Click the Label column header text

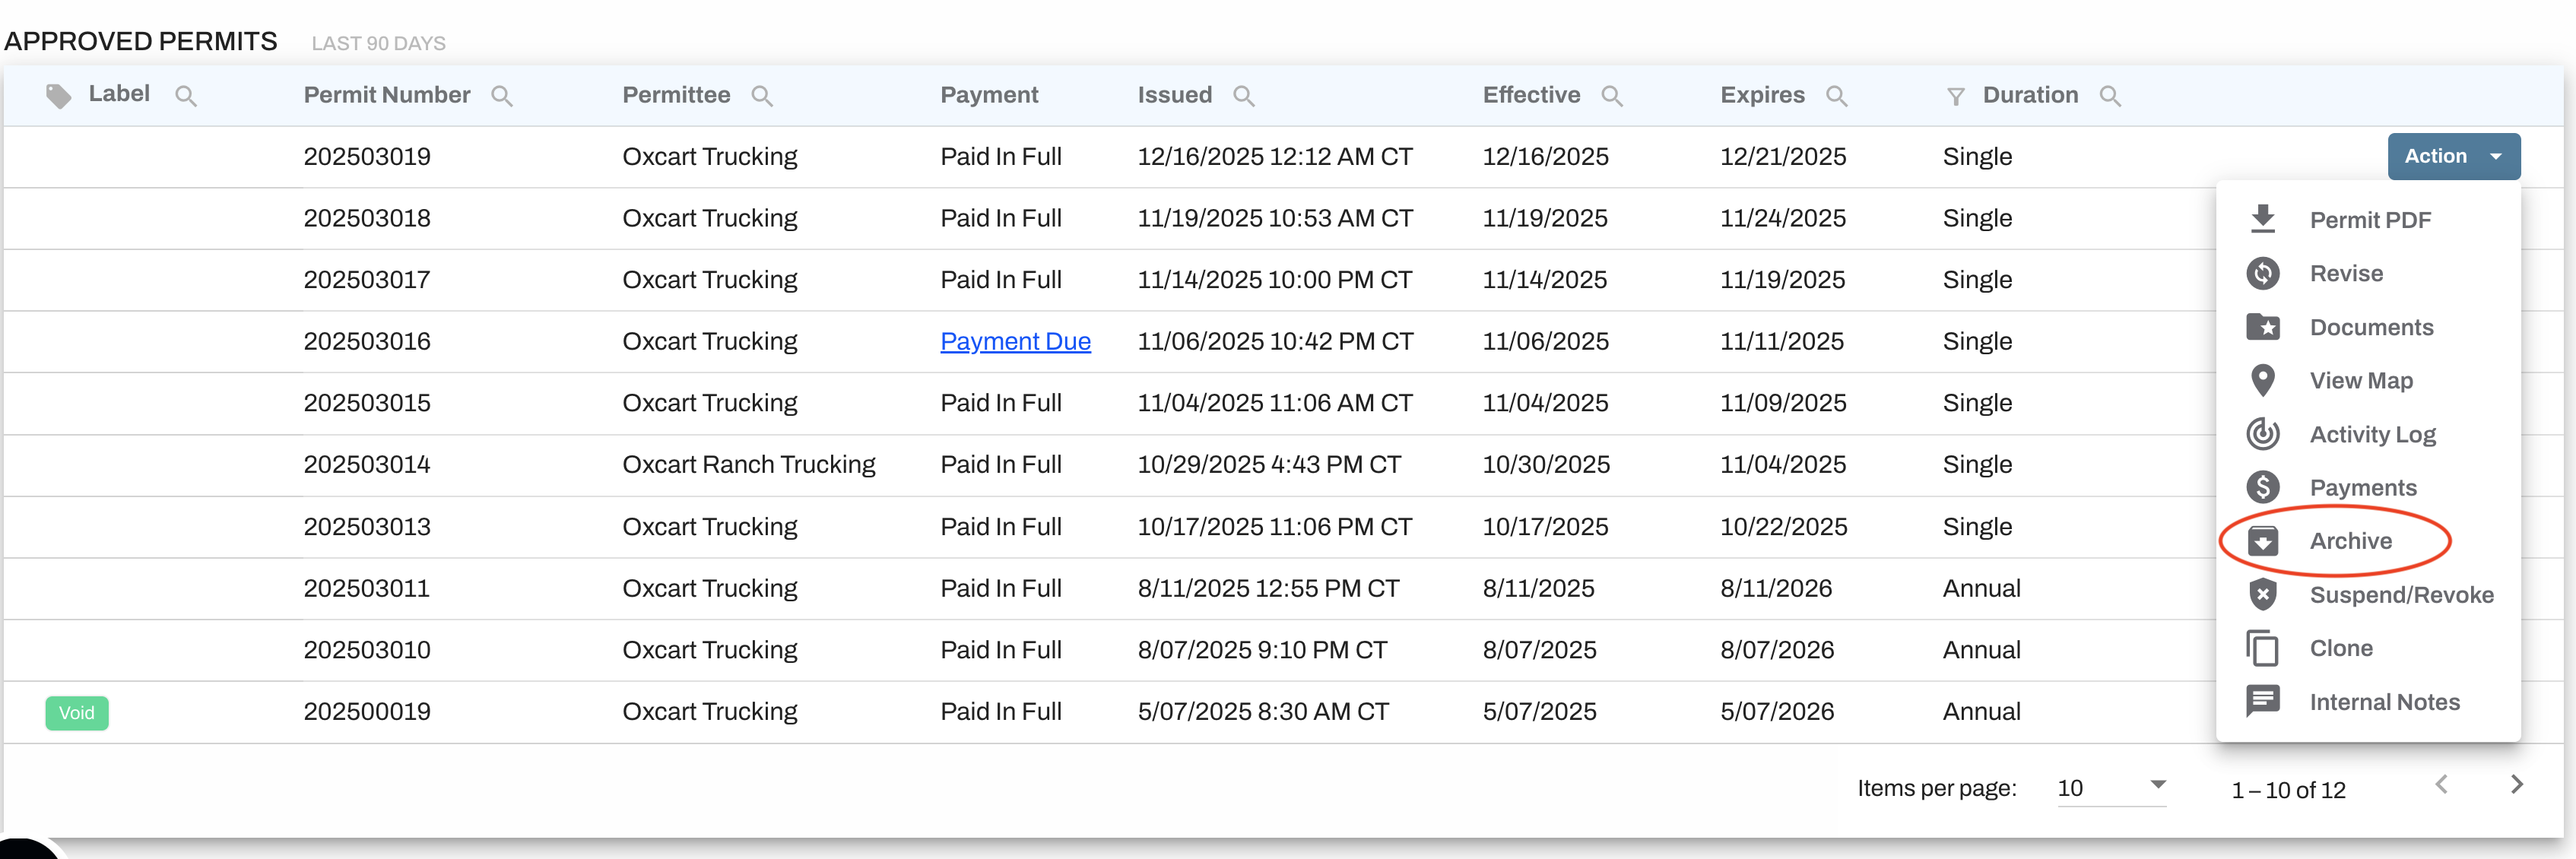click(x=119, y=94)
